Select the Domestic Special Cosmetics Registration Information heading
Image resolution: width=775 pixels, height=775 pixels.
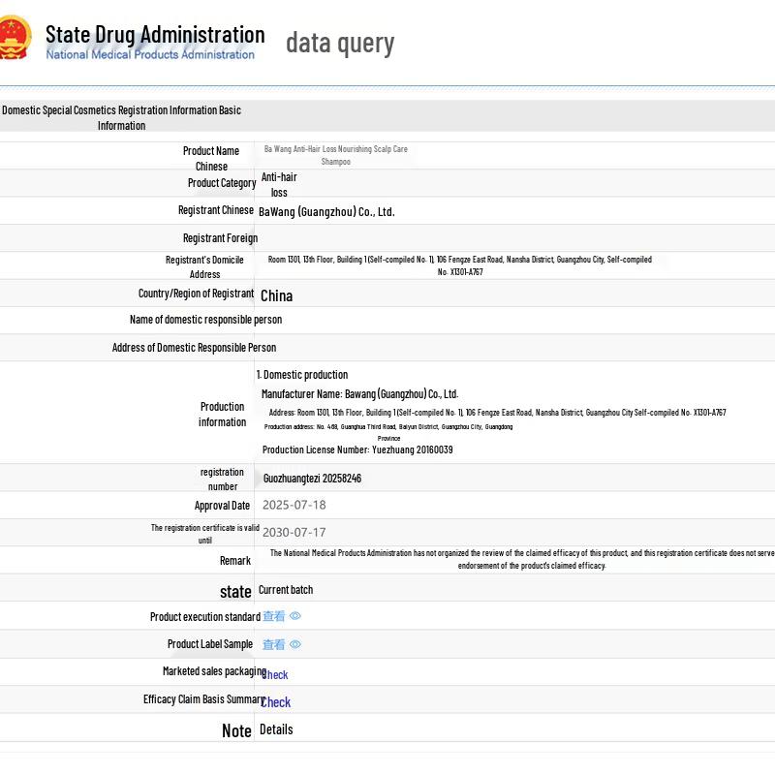tap(122, 117)
